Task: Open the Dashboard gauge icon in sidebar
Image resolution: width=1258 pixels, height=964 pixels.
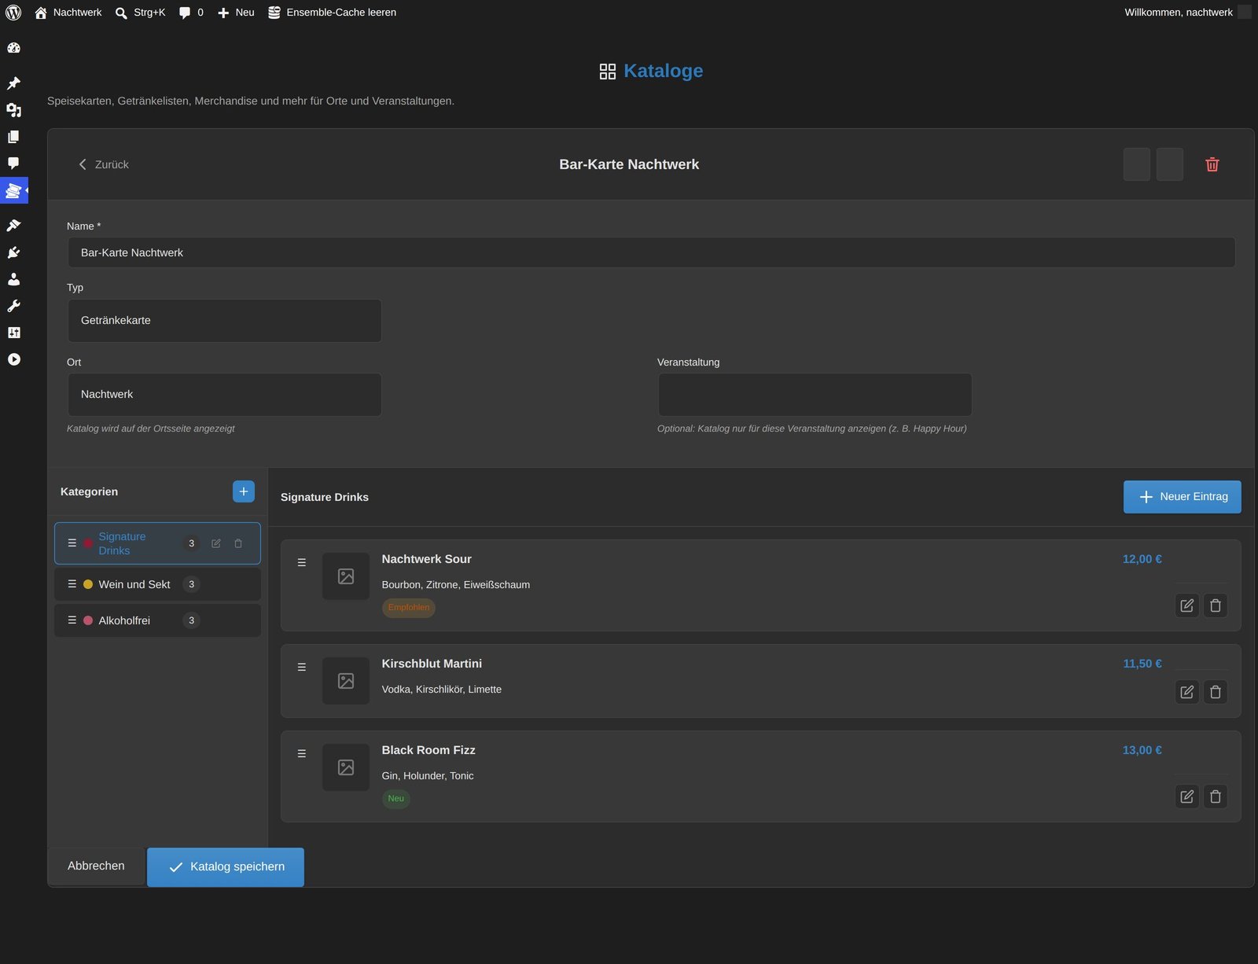Action: coord(13,48)
